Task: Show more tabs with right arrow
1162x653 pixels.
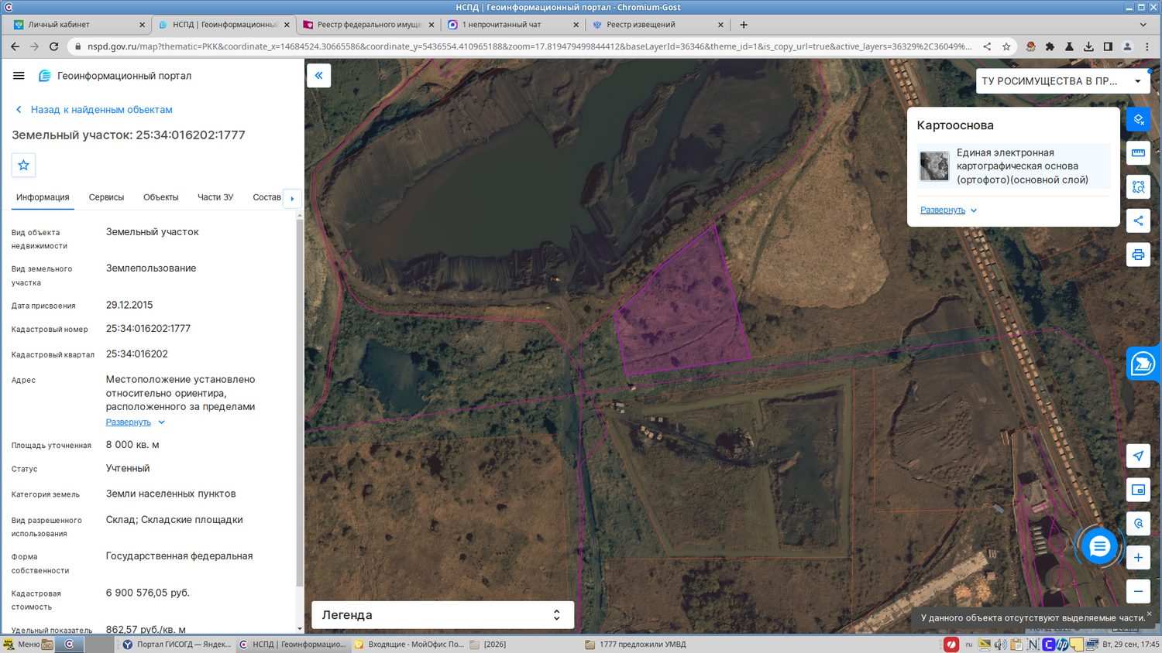Action: coord(292,199)
